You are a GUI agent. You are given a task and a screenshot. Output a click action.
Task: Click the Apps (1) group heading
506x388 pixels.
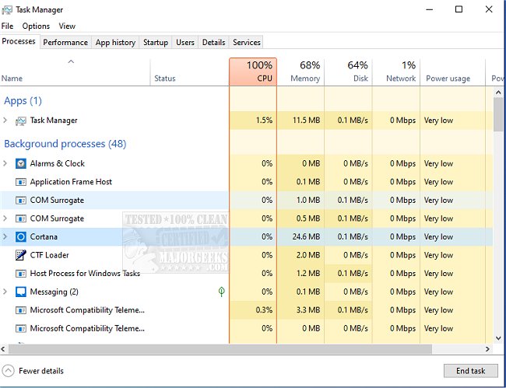pyautogui.click(x=23, y=101)
